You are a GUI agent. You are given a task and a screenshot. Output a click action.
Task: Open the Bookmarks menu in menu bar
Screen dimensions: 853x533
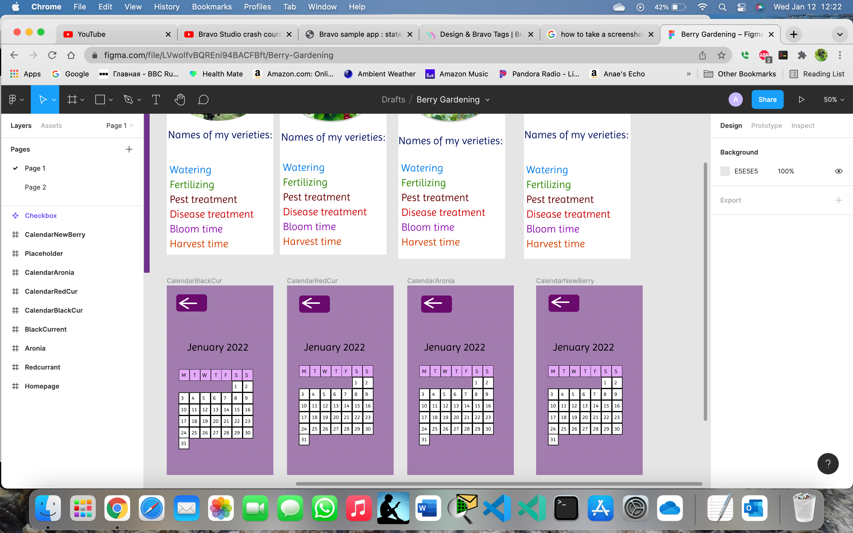211,7
